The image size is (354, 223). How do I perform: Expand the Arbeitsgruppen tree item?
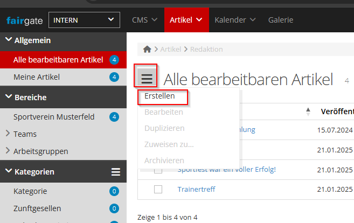[8, 151]
